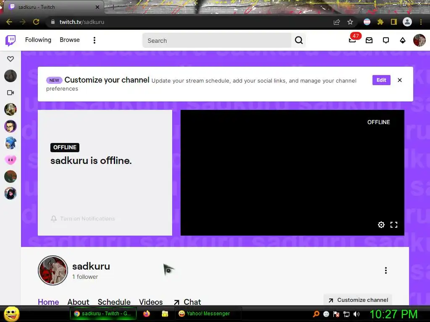
Task: Toggle fullscreen on the video player
Action: [x=394, y=225]
